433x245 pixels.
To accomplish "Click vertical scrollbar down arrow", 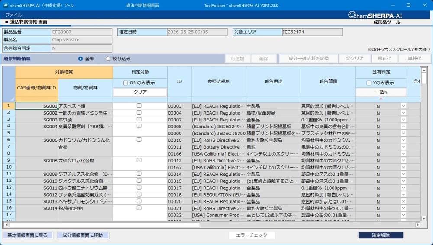I will point(424,219).
